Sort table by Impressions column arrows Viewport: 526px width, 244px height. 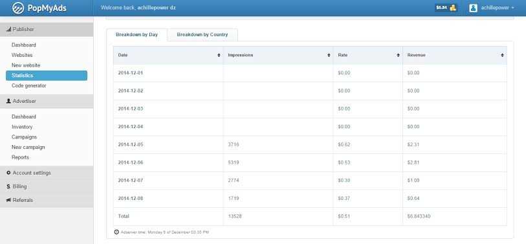click(x=329, y=55)
